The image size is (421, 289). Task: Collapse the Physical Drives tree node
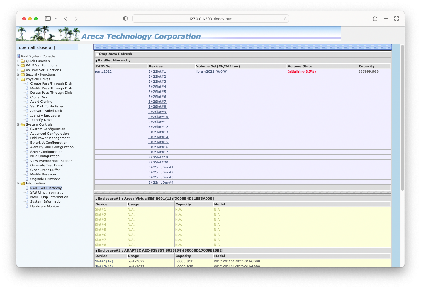[18, 79]
